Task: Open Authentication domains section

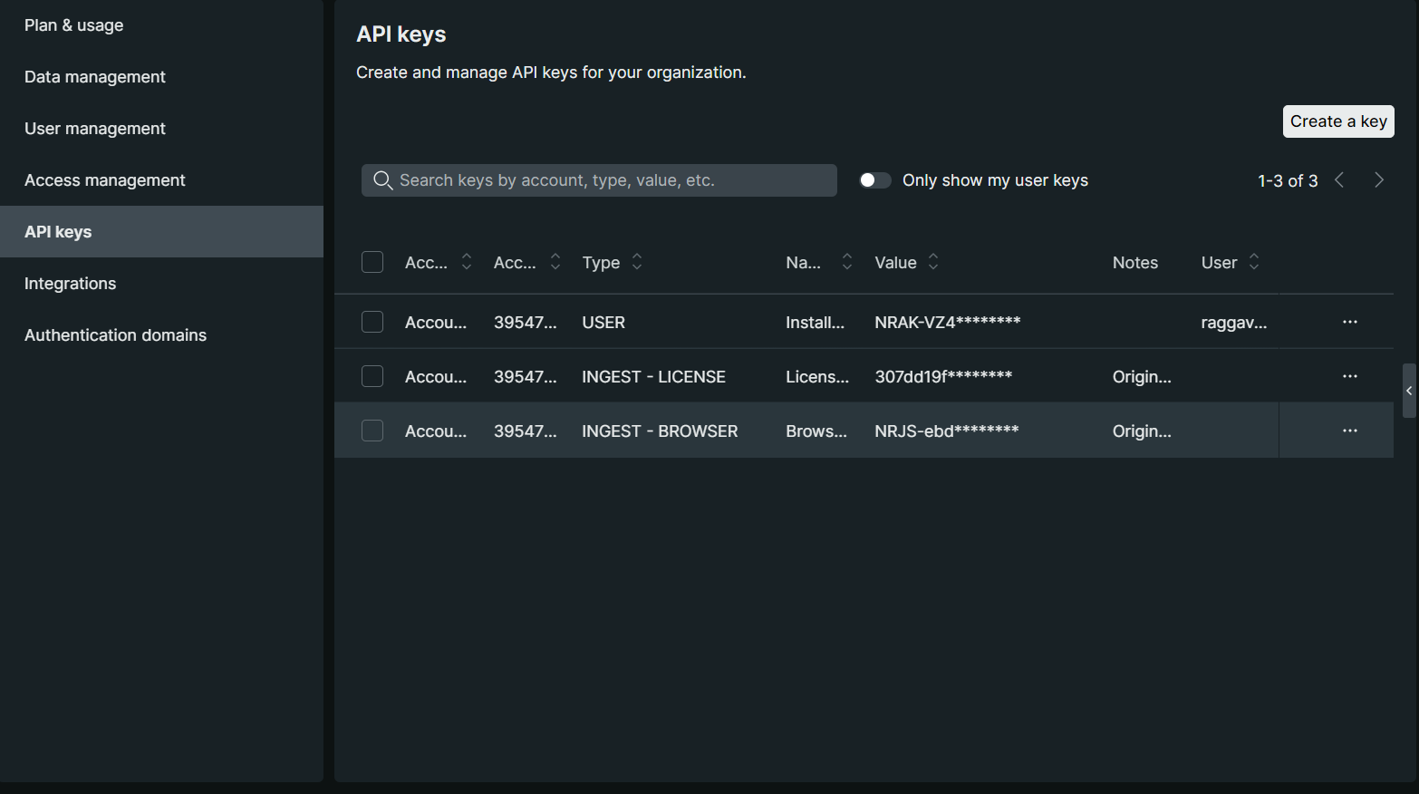Action: pyautogui.click(x=115, y=335)
